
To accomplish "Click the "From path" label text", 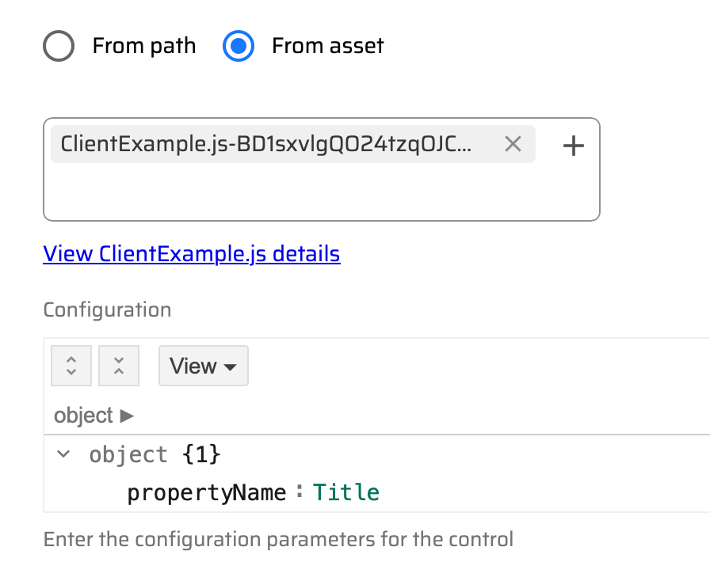I will [143, 46].
